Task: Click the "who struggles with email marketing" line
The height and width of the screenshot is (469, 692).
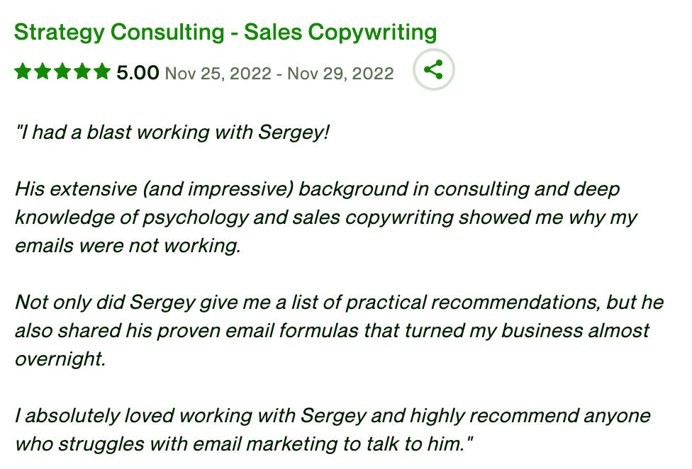Action: tap(244, 444)
